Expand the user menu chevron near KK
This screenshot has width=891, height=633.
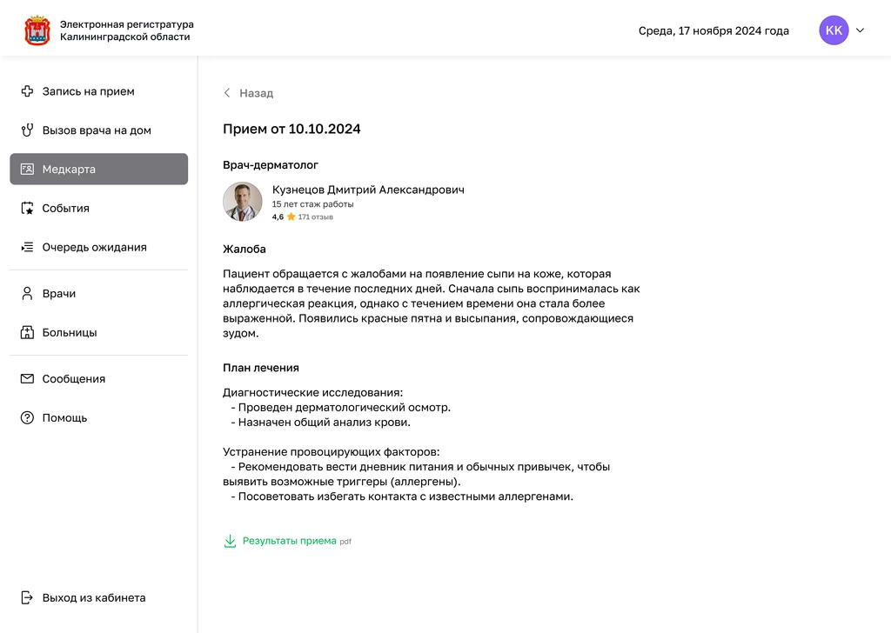(861, 30)
